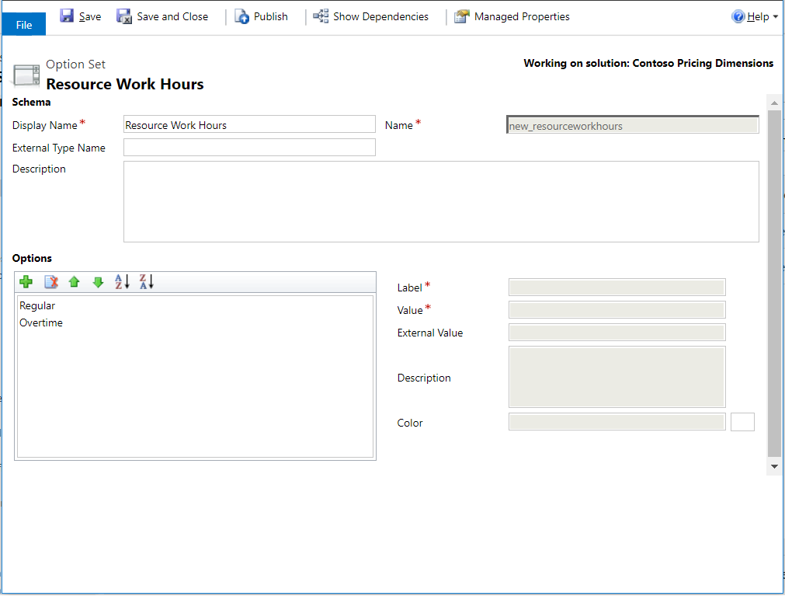The width and height of the screenshot is (785, 596).
Task: Click the option Description text area
Action: 617,377
